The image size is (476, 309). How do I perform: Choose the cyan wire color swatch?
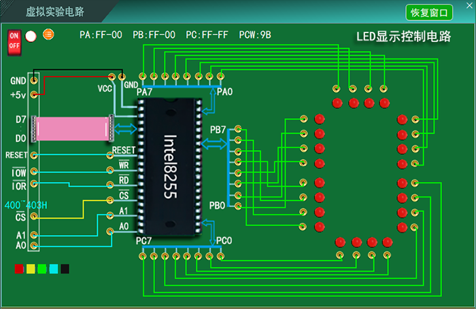(x=54, y=270)
